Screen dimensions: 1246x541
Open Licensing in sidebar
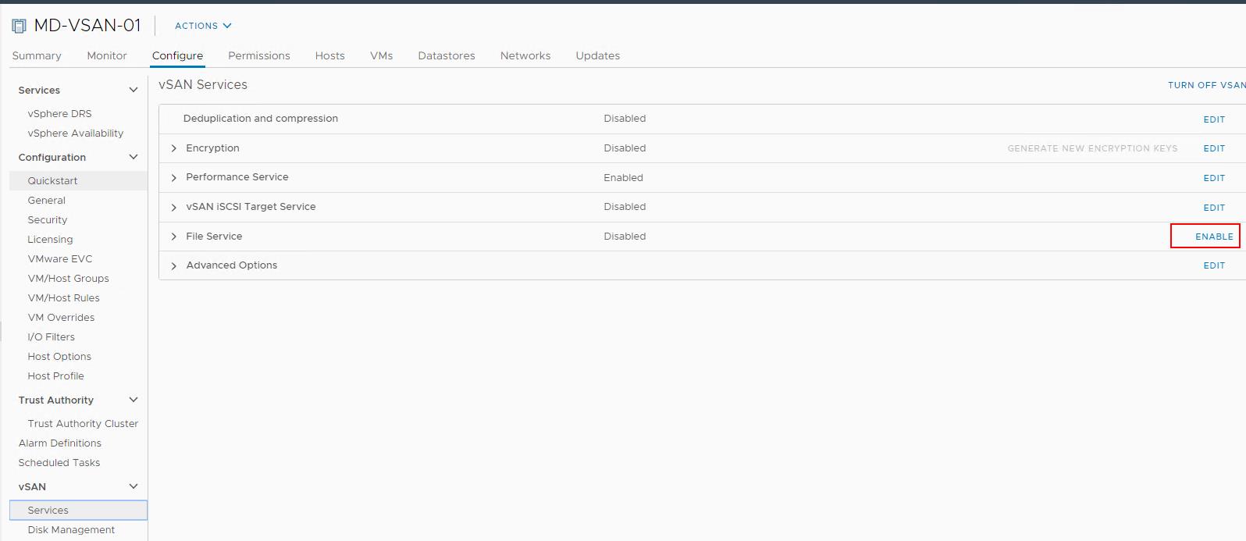click(x=50, y=239)
